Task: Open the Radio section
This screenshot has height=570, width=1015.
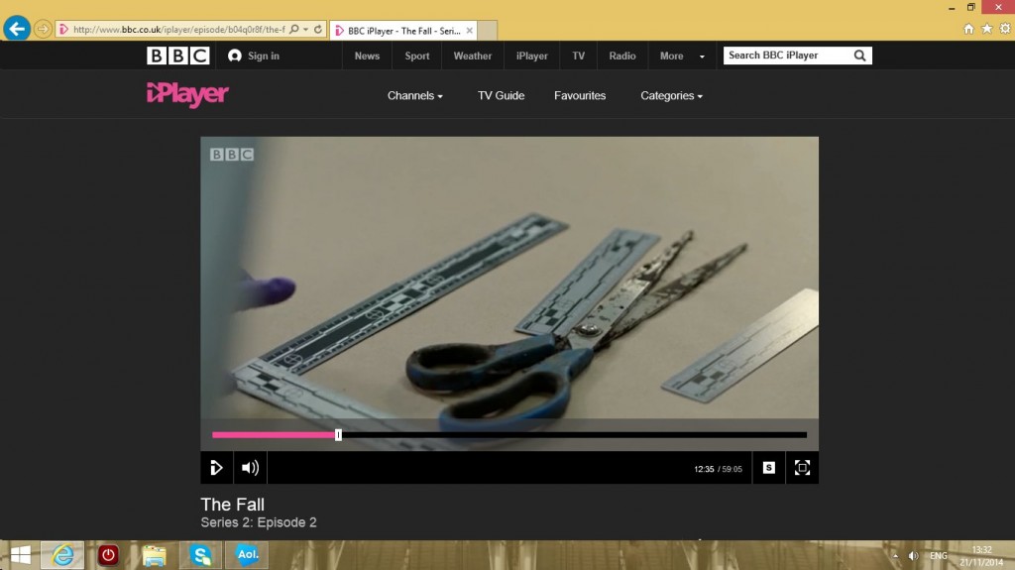Action: [622, 56]
